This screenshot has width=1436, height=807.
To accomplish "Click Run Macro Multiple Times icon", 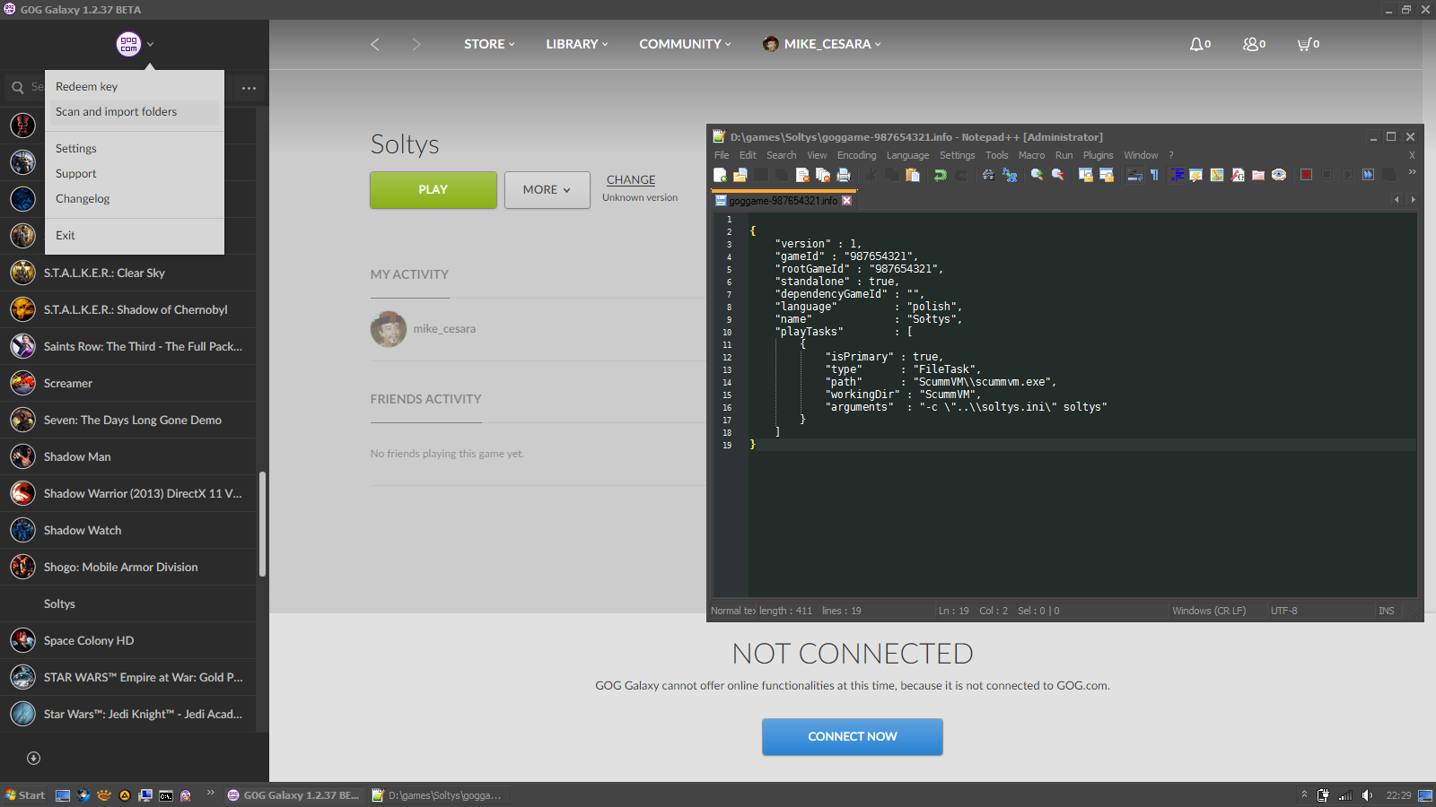I will coord(1368,175).
